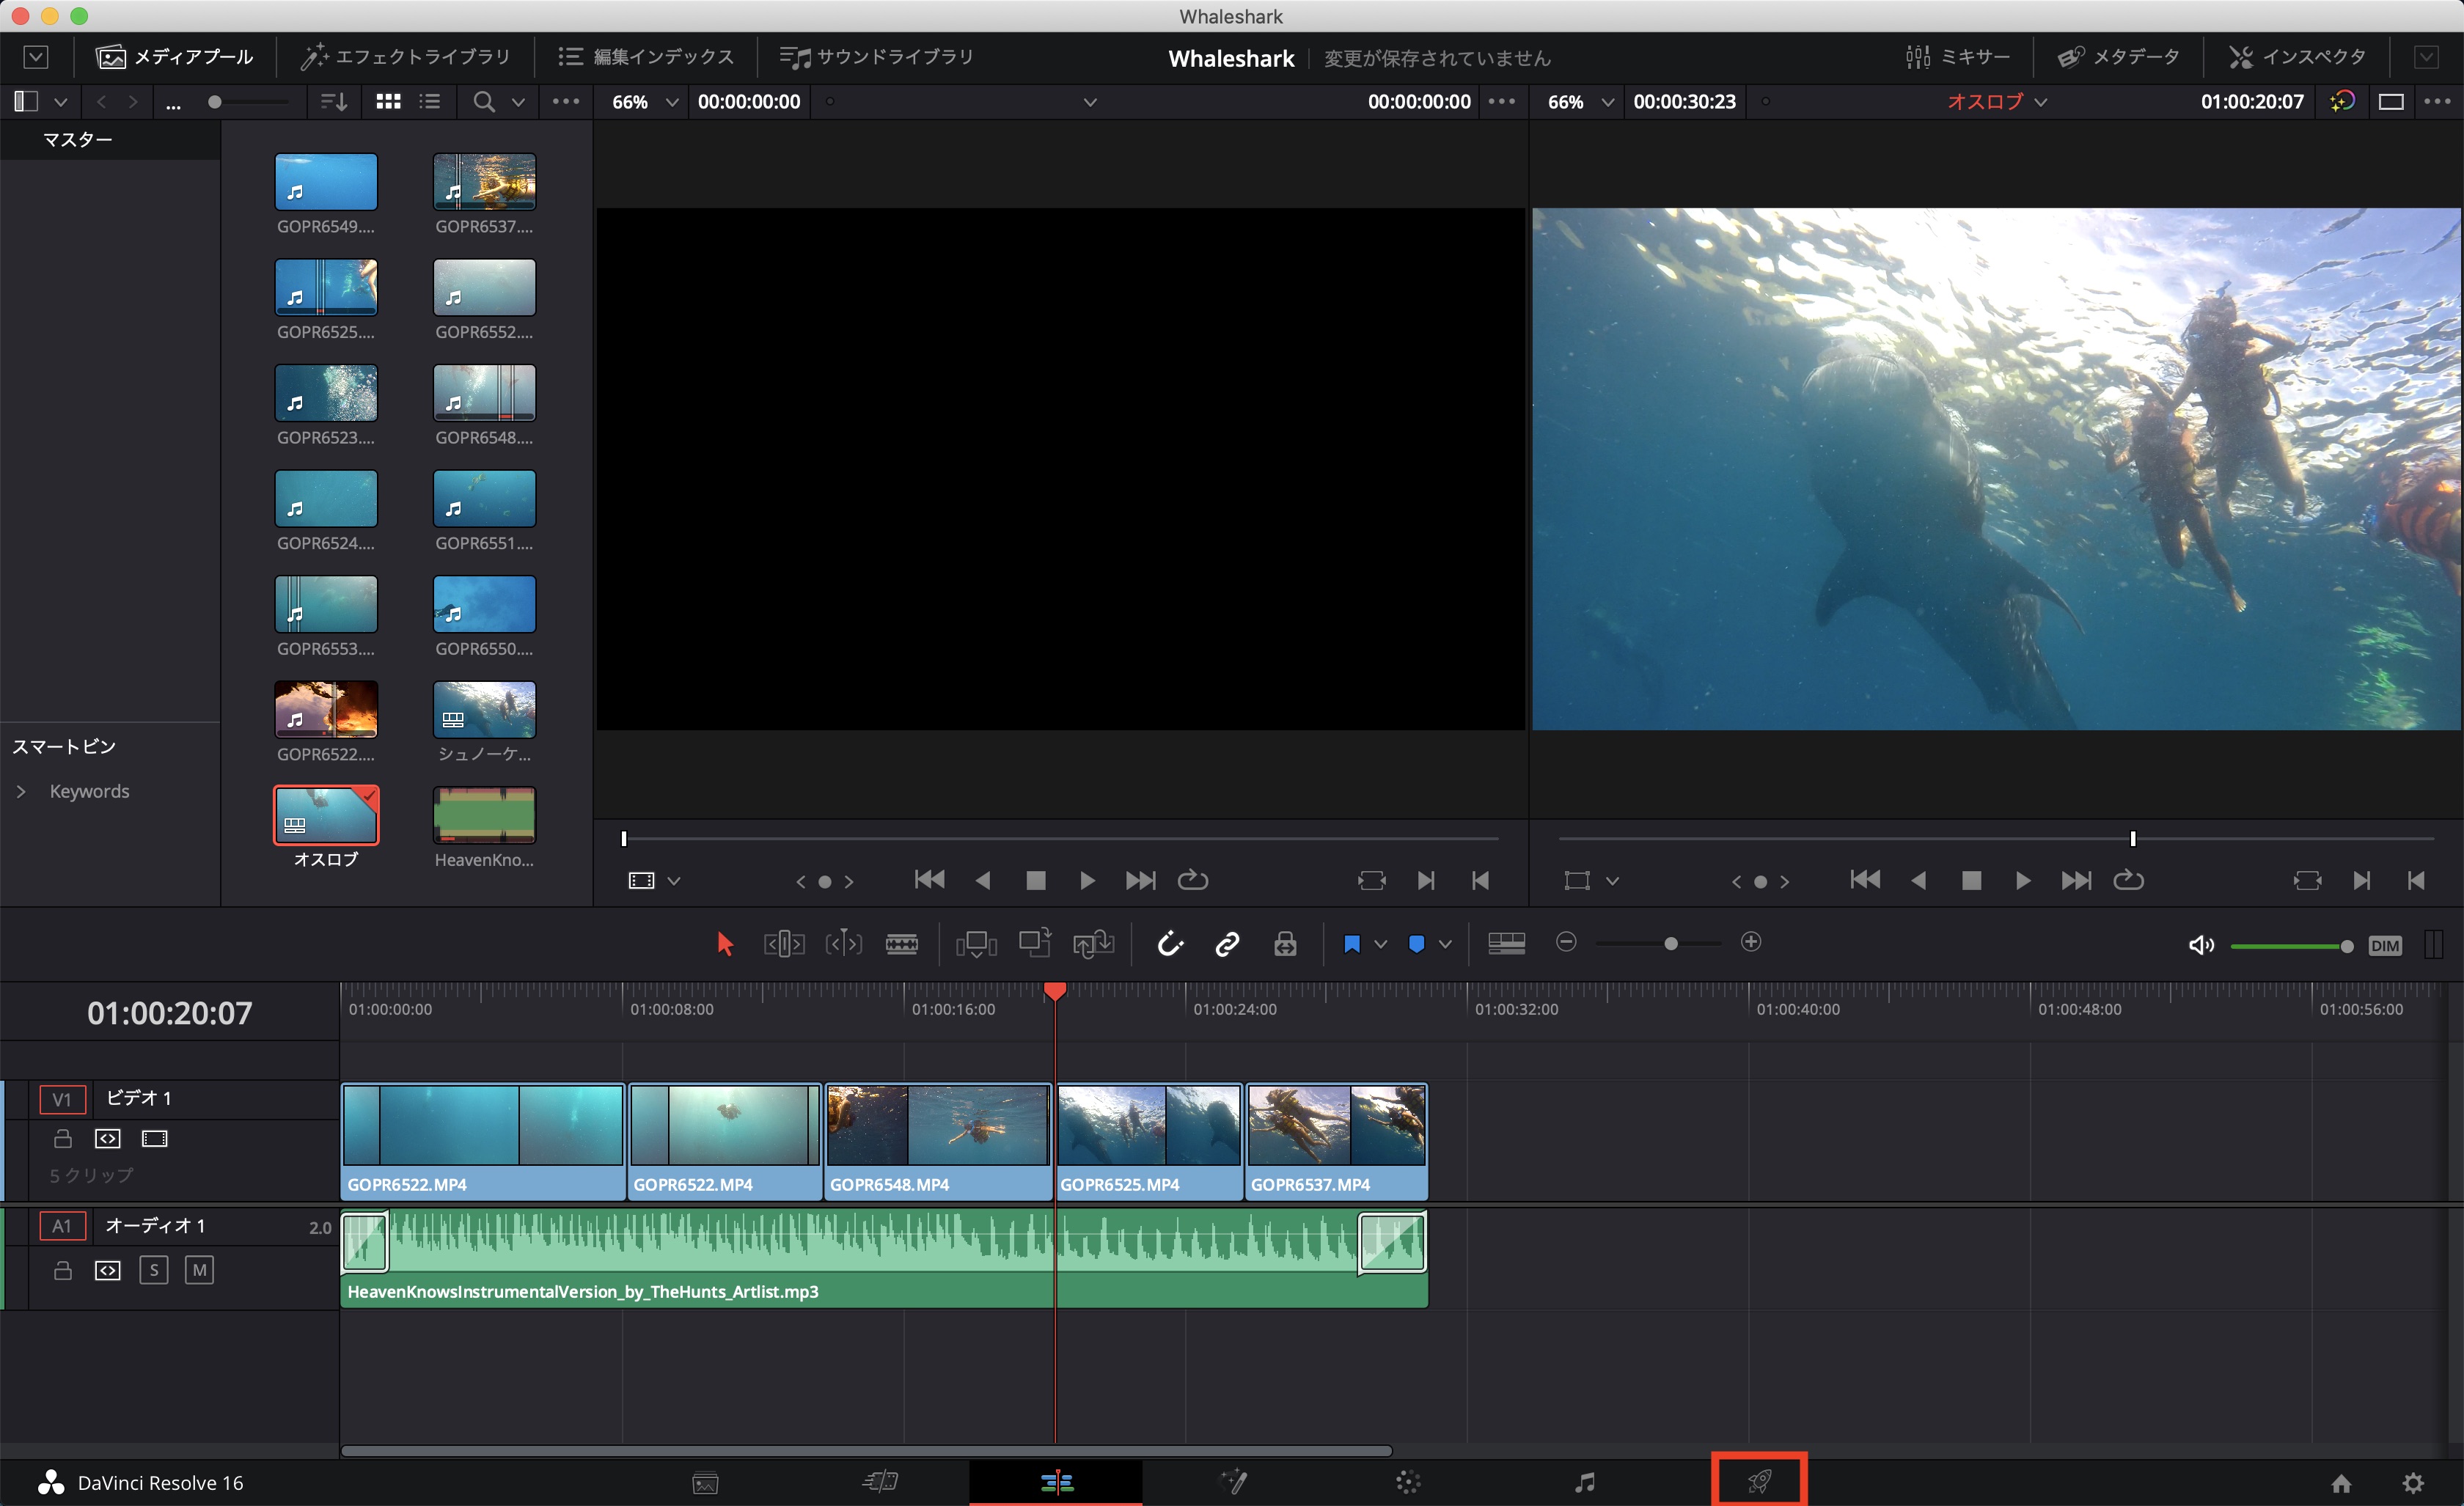Play the timeline viewer
Screen dimensions: 2464x1506
click(2022, 880)
